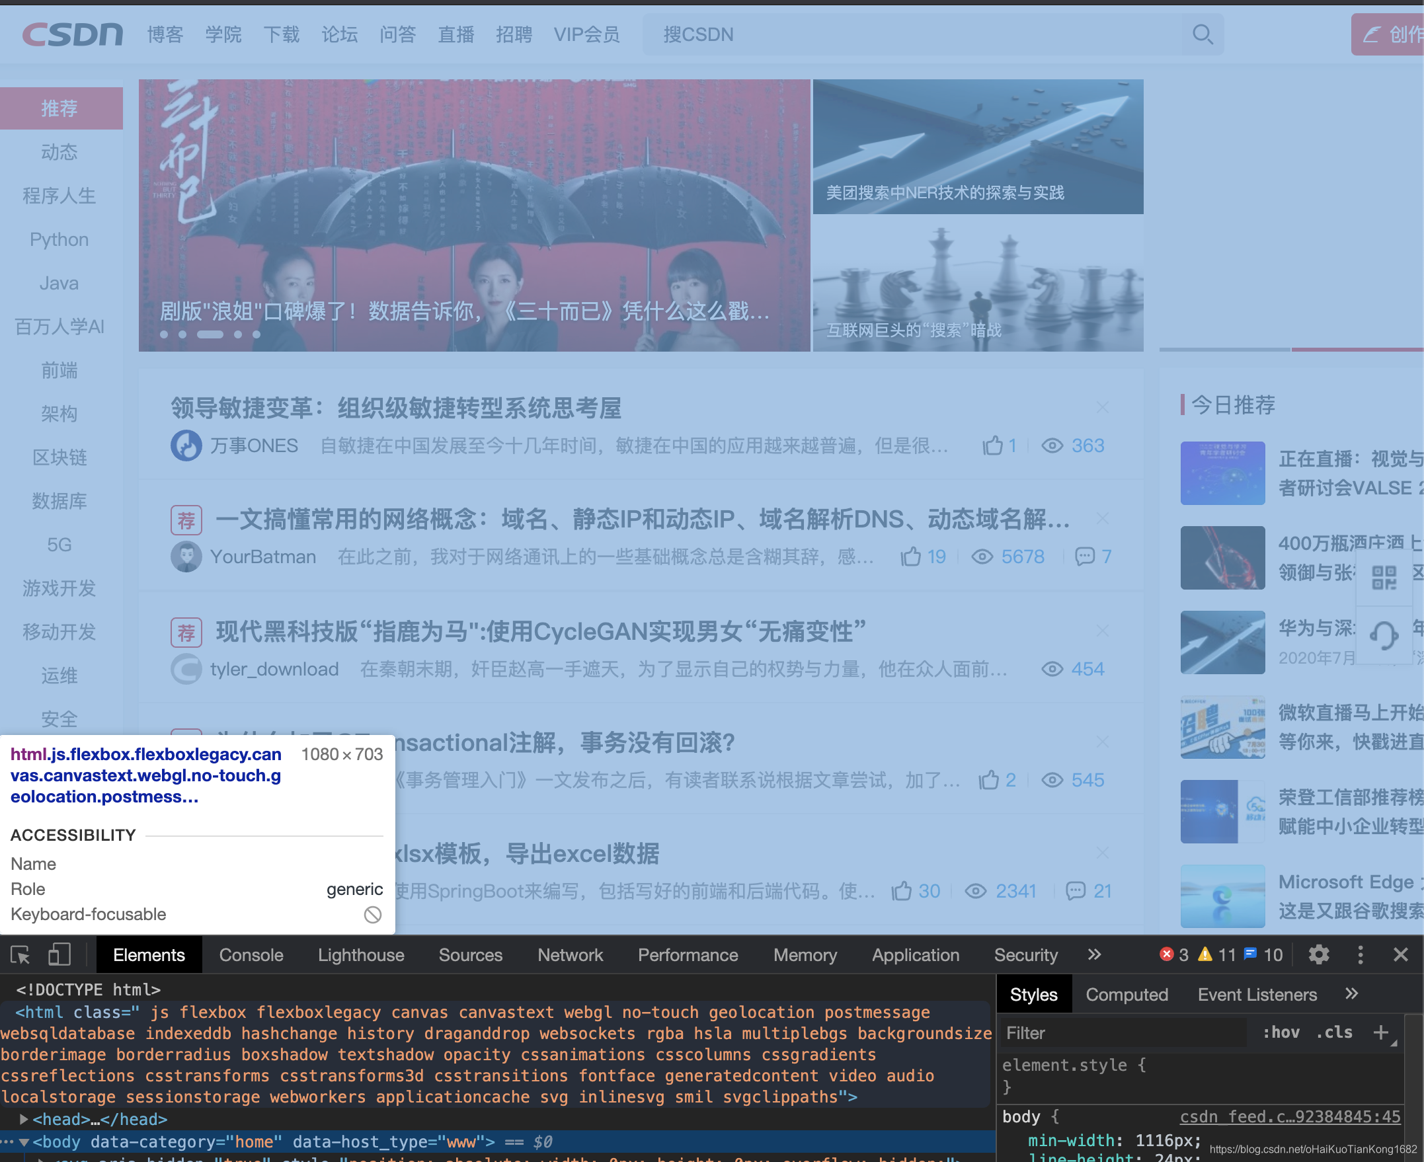1424x1162 pixels.
Task: Click the red error count icon
Action: [1166, 955]
